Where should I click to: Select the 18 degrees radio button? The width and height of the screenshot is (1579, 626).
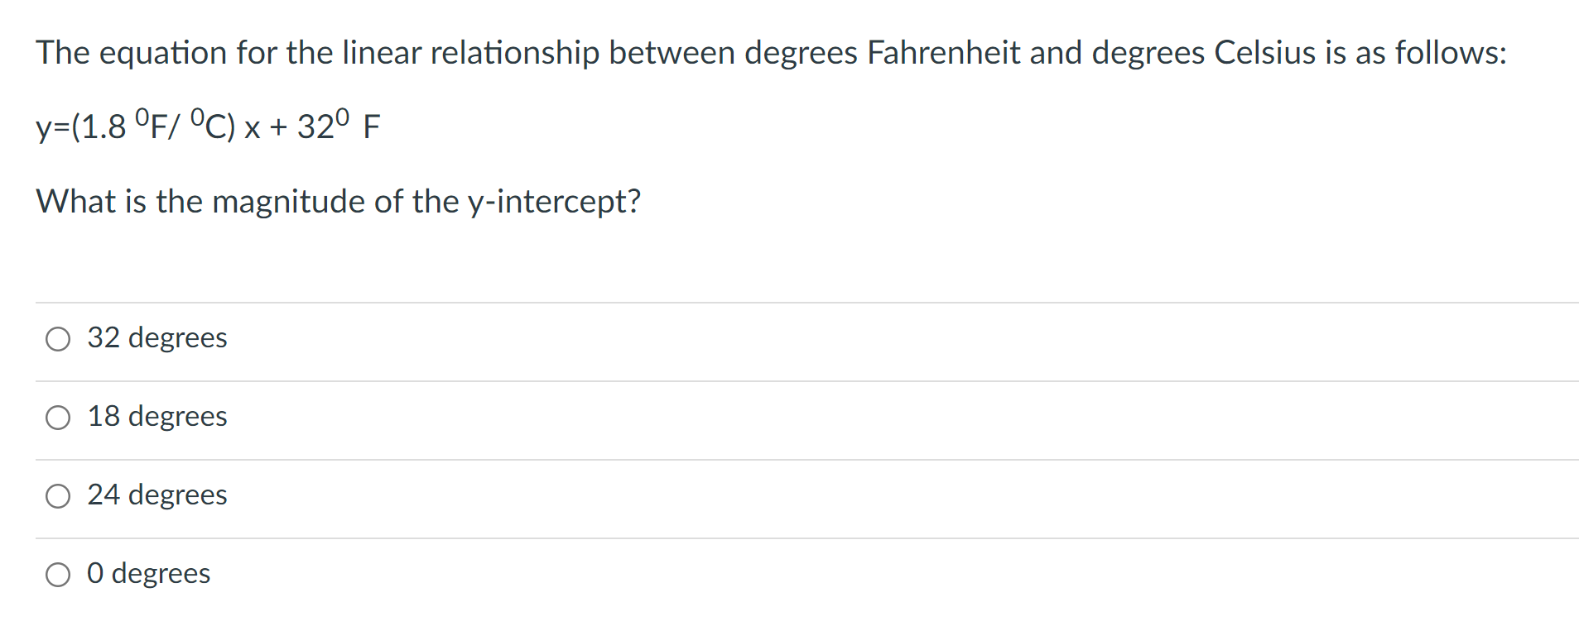57,417
